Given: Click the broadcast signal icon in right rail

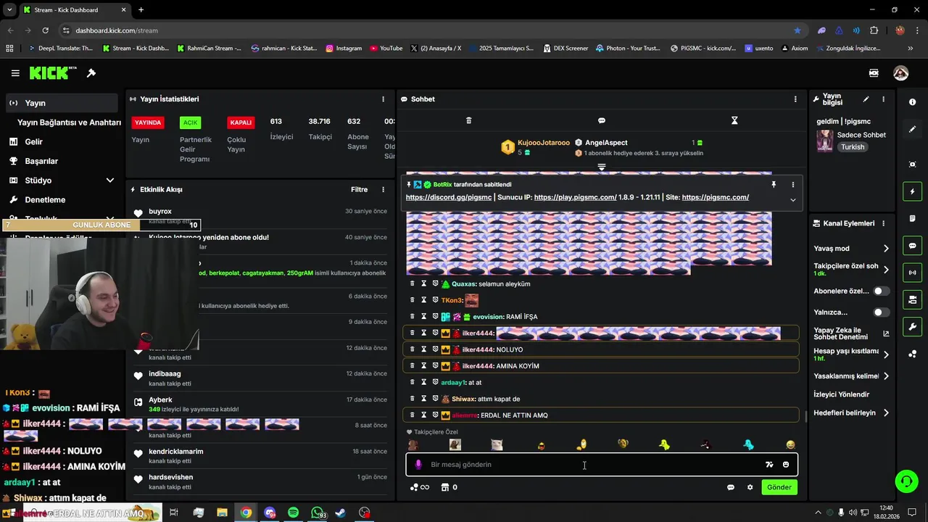Looking at the screenshot, I should (x=912, y=273).
